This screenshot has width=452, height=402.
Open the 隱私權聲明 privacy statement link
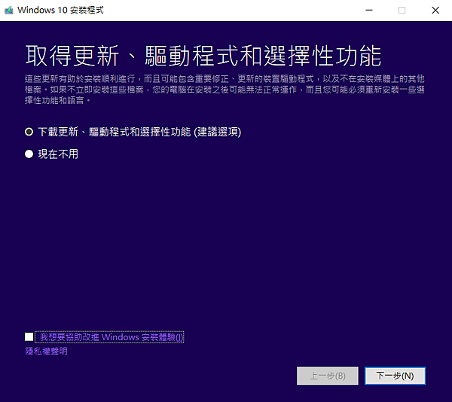point(46,352)
